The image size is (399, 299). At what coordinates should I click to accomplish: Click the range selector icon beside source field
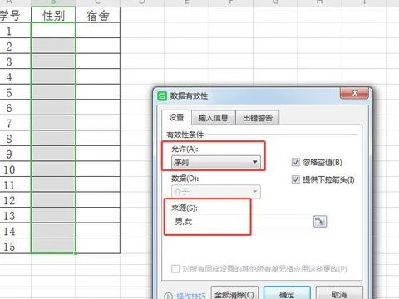tap(320, 222)
